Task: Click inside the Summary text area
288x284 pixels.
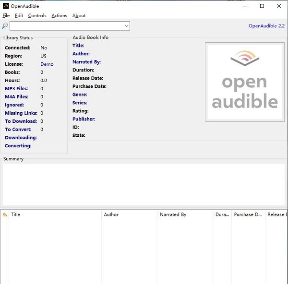Action: pyautogui.click(x=144, y=185)
